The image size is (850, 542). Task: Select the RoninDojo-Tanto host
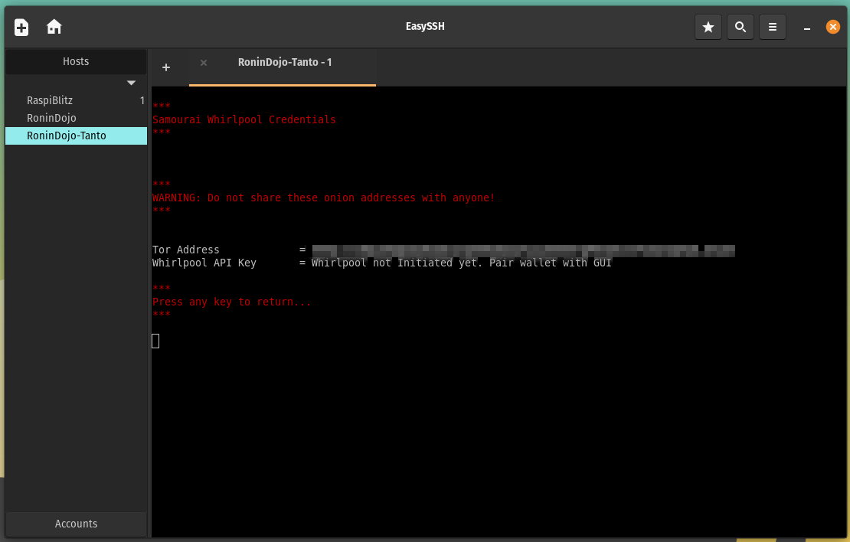coord(76,135)
